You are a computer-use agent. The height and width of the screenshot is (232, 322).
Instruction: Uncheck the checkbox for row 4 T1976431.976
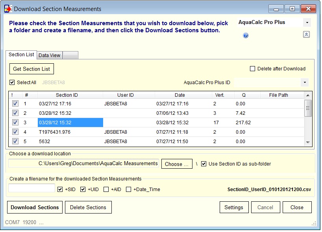[x=15, y=132]
